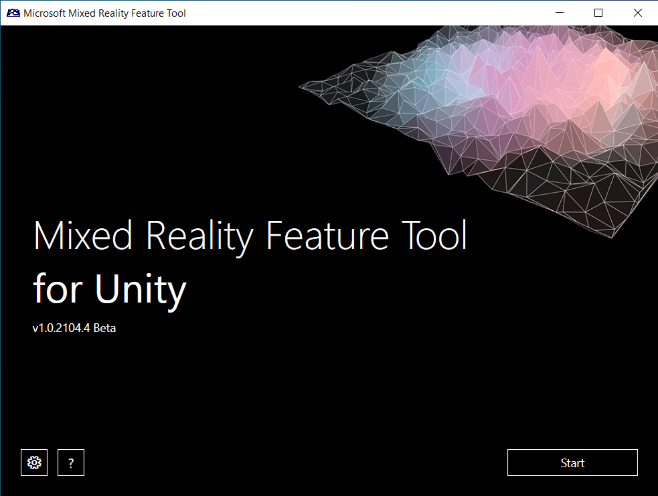
Task: Click the question mark help icon
Action: point(71,463)
